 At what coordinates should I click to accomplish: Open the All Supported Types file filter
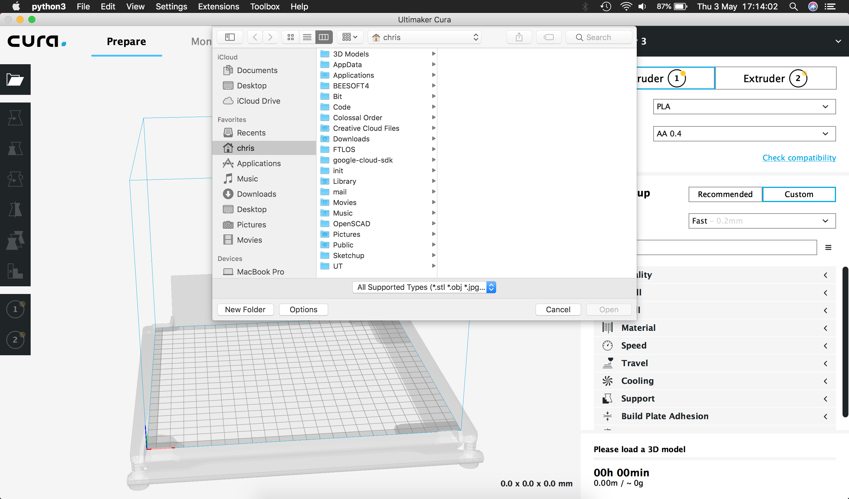424,287
